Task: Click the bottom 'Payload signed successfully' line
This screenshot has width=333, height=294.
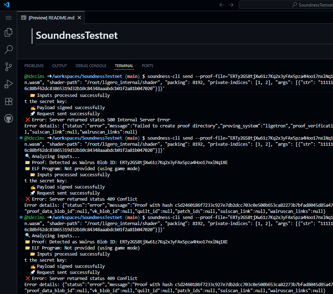Action: (67, 266)
